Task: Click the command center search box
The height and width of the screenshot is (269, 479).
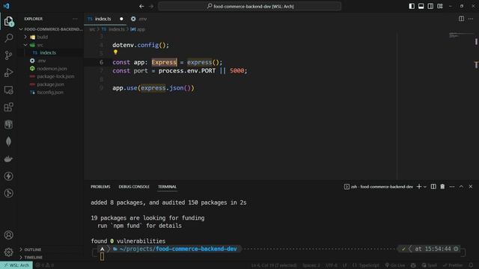Action: 249,6
